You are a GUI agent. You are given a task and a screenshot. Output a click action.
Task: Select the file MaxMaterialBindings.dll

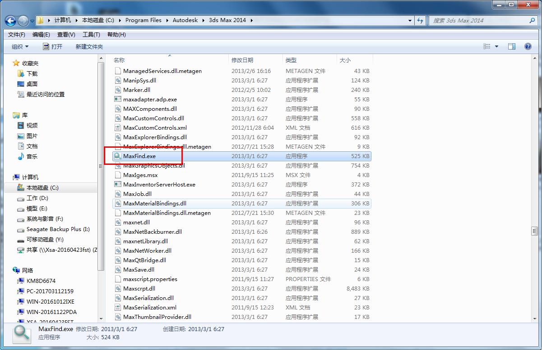point(241,203)
